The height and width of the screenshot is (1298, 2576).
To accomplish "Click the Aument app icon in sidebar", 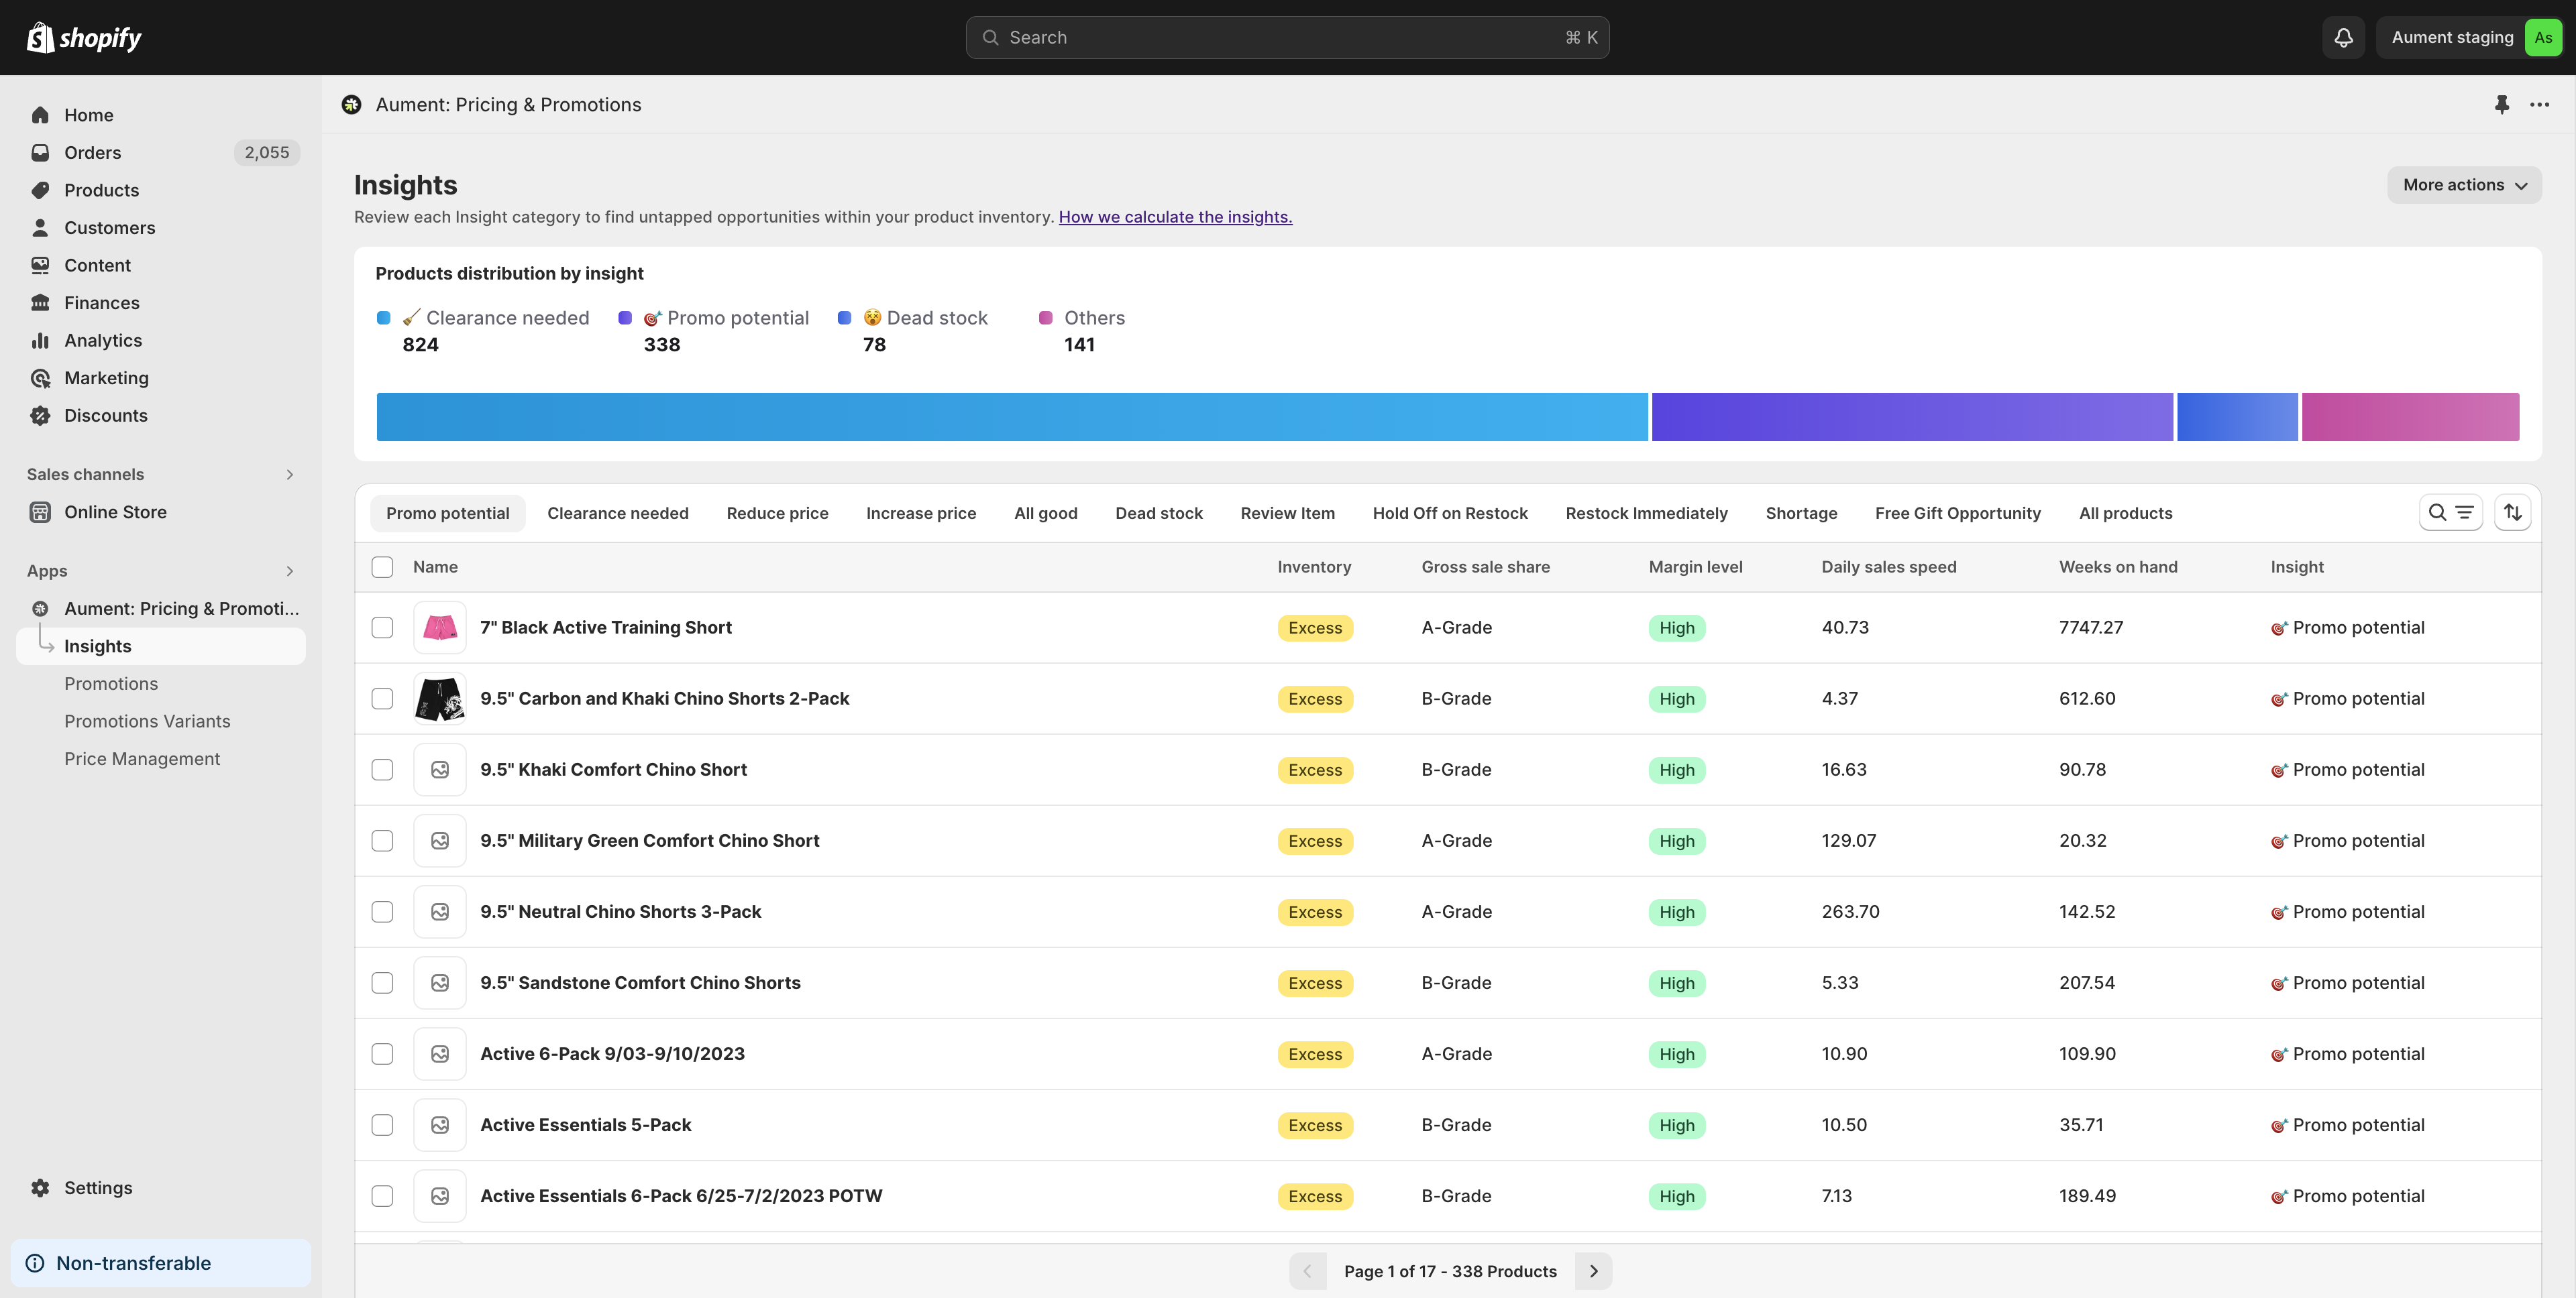I will click(x=40, y=609).
